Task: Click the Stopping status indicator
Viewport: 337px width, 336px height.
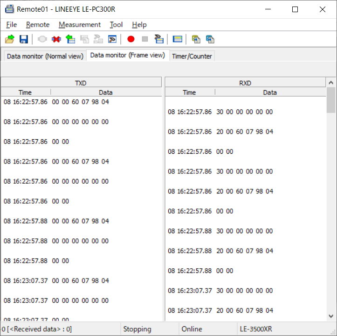Action: pyautogui.click(x=150, y=329)
